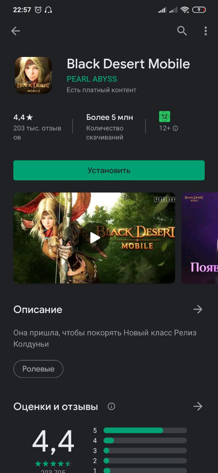Viewport: 218px width, 473px height.
Task: Open the search magnifier icon
Action: tap(182, 31)
